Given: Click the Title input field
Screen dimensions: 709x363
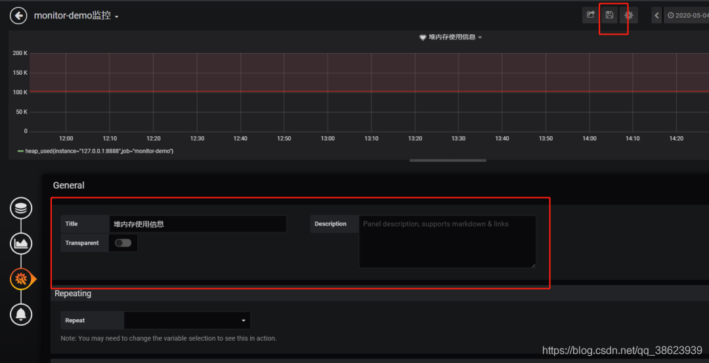Looking at the screenshot, I should (198, 224).
